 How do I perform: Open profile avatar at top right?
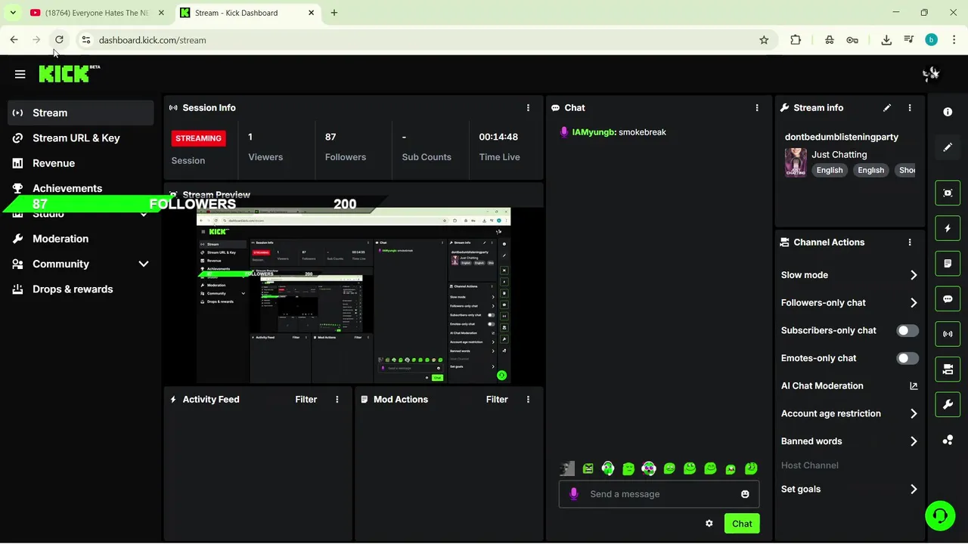931,74
